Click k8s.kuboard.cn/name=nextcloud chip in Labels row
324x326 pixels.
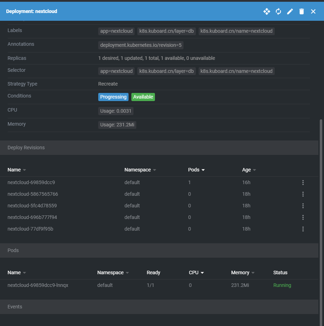pos(236,31)
